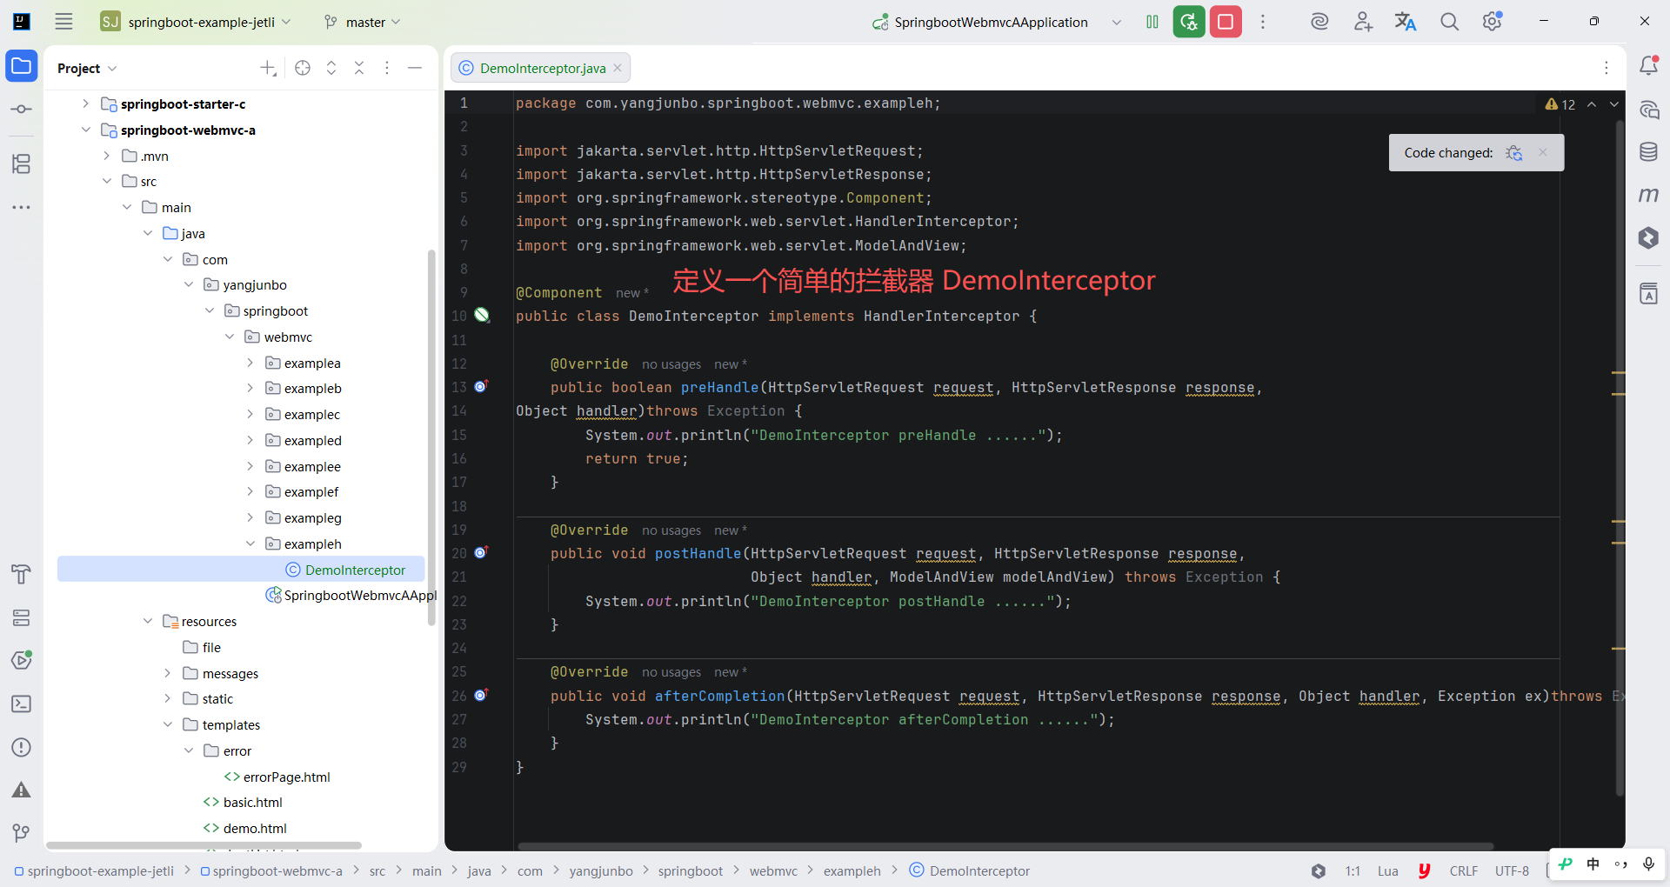
Task: Close the DemoInterceptor.java tab
Action: click(618, 68)
